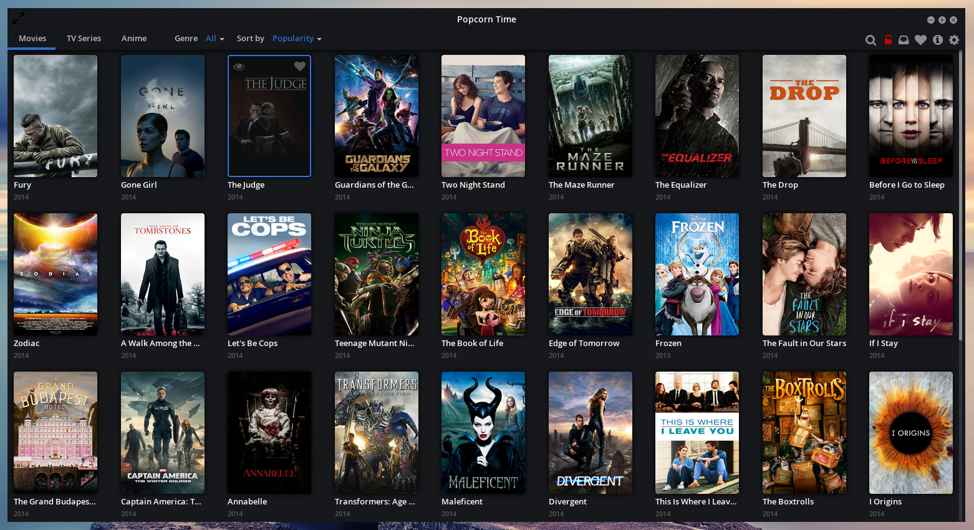Click The Fault in Our Stars title
The height and width of the screenshot is (530, 974).
804,343
